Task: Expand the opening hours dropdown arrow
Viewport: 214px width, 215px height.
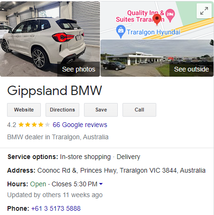Action: click(101, 184)
